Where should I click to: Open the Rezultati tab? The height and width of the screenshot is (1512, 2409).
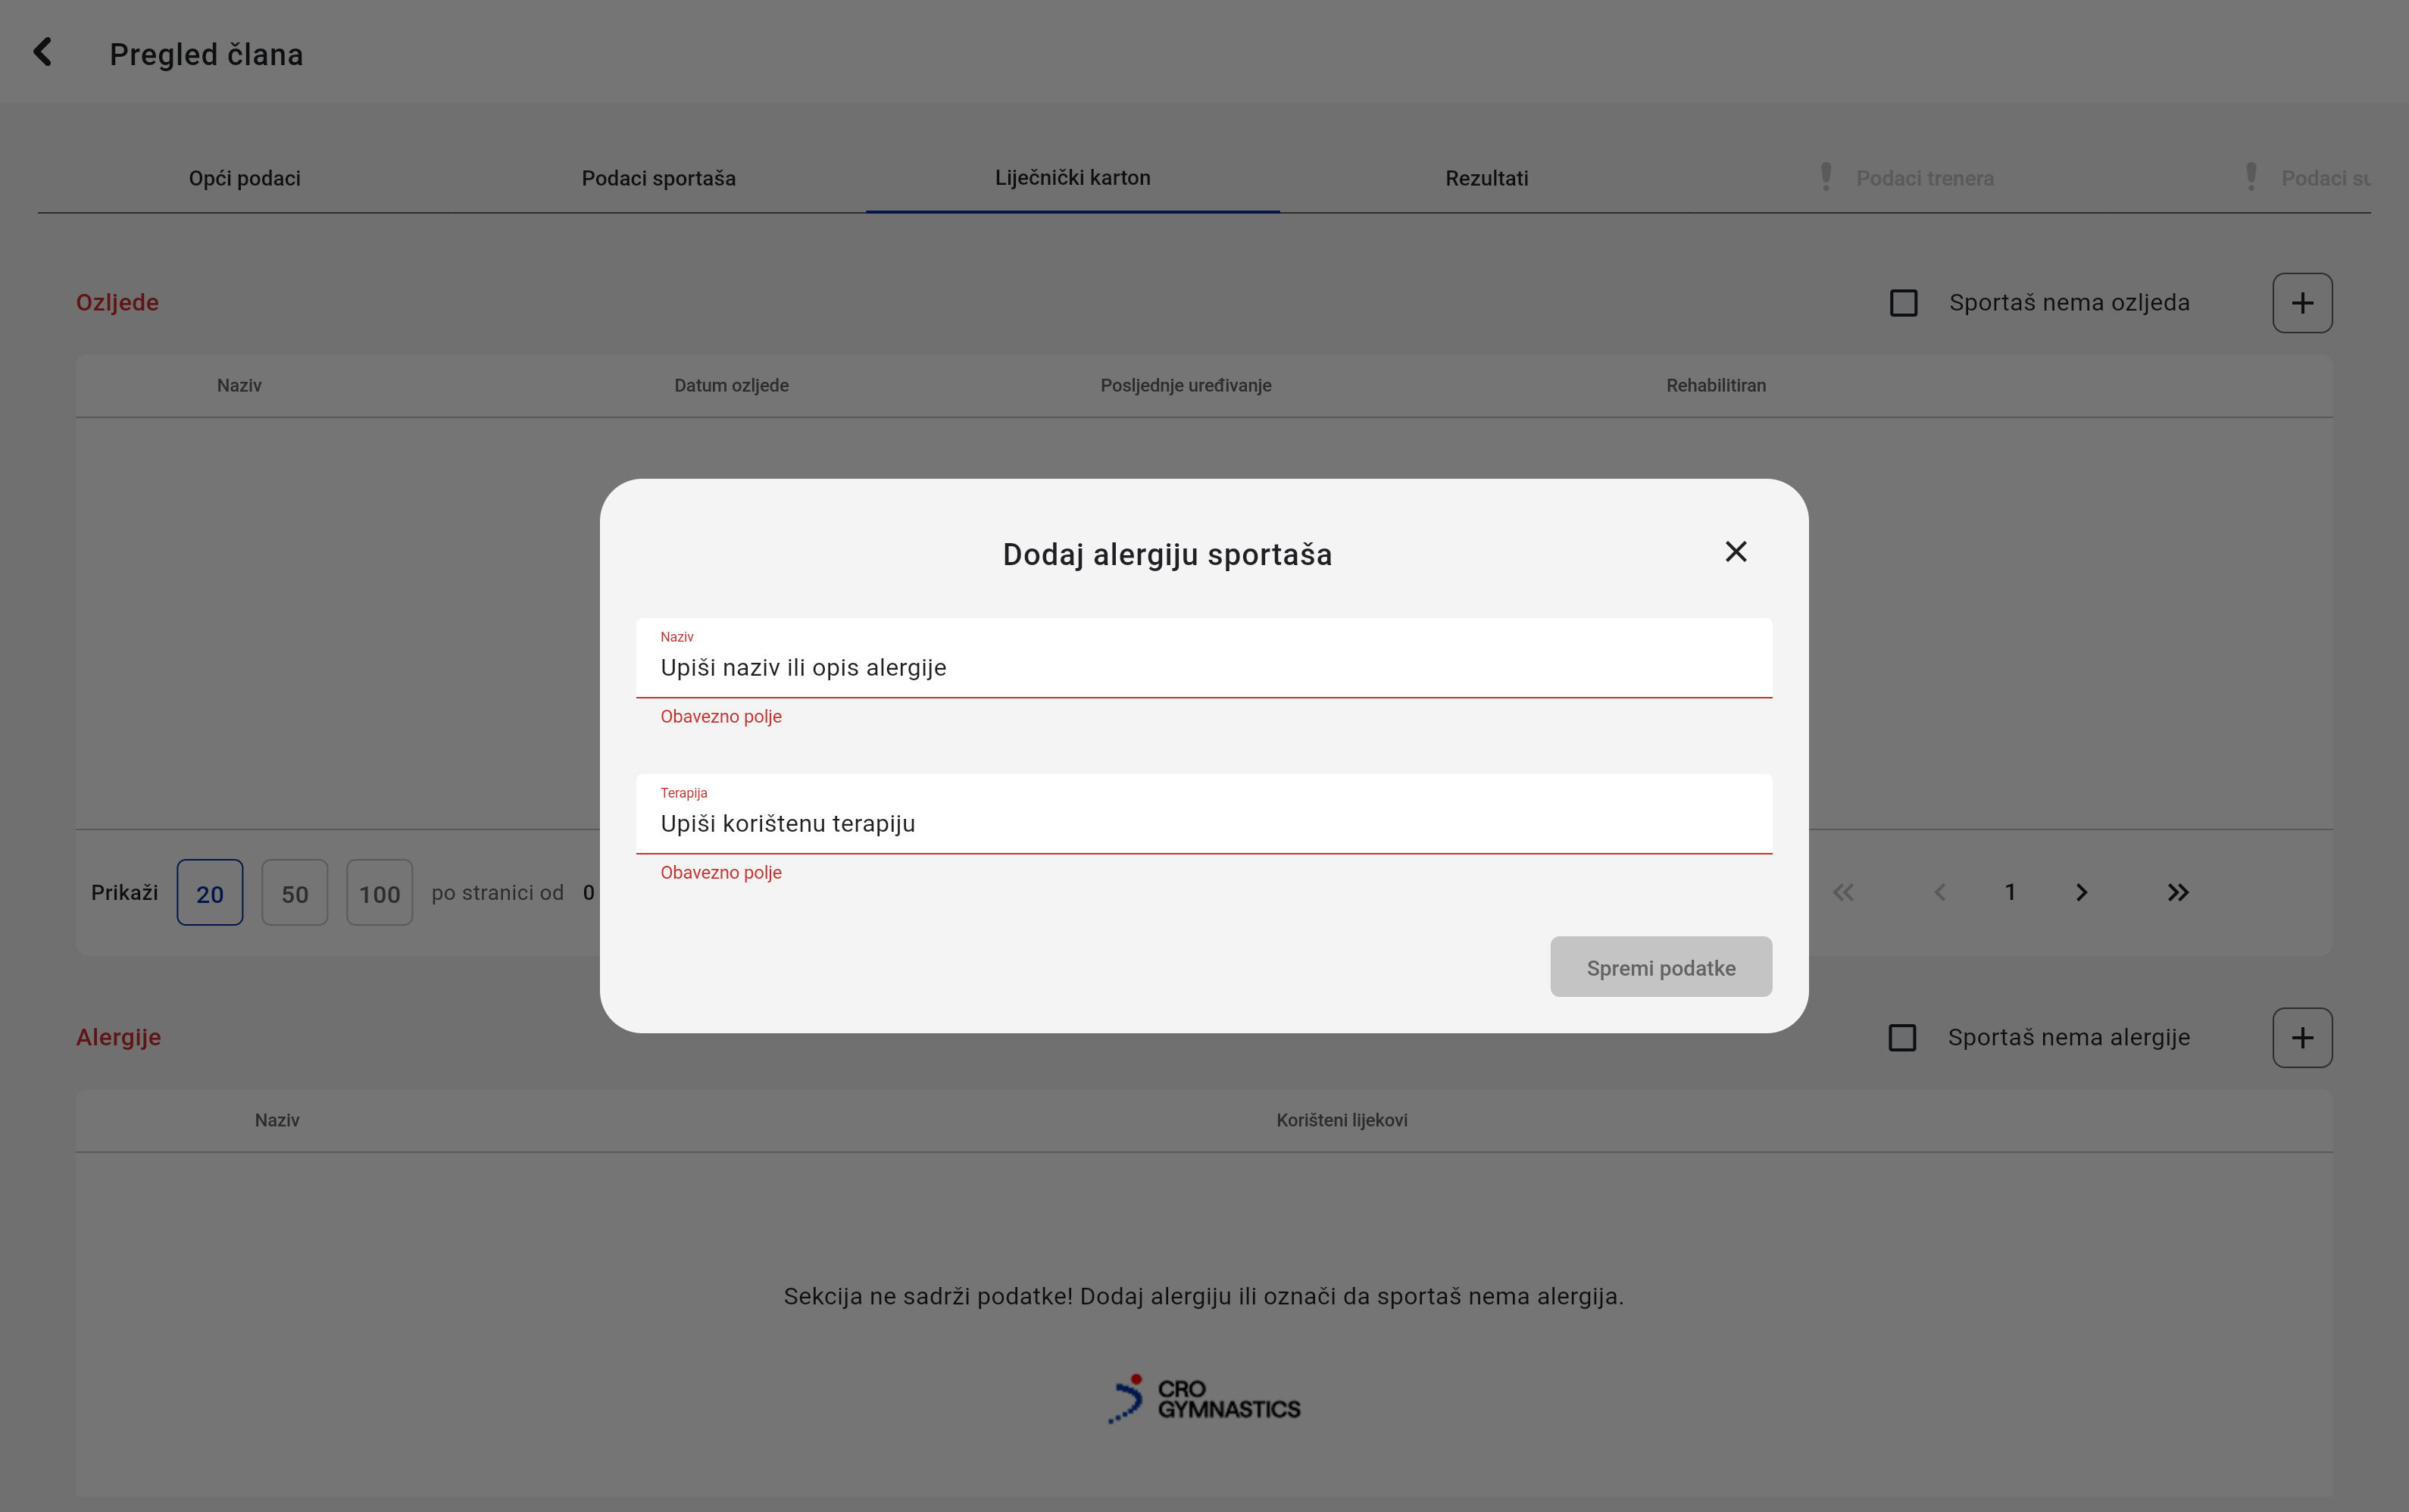(x=1486, y=178)
